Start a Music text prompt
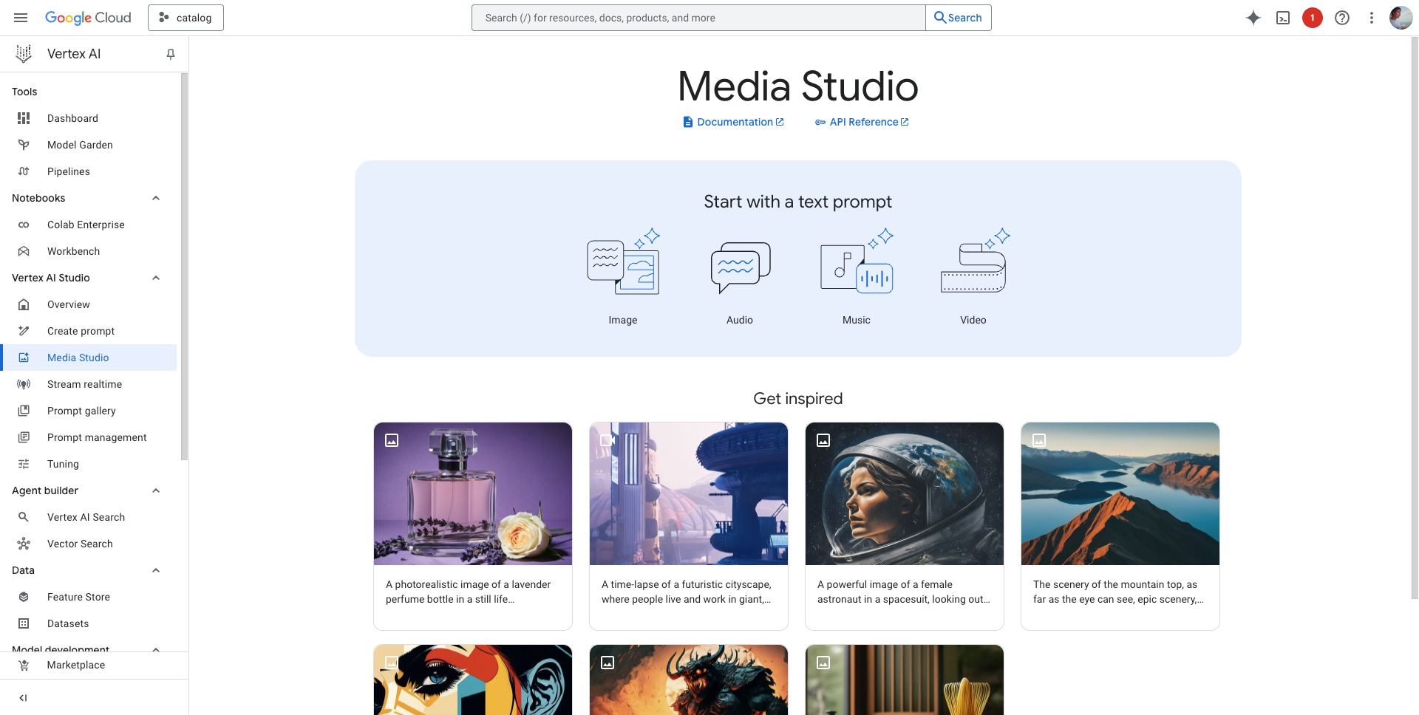Image resolution: width=1419 pixels, height=715 pixels. 857,277
